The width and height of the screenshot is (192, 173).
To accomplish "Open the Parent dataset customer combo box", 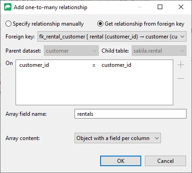I will click(x=71, y=51).
